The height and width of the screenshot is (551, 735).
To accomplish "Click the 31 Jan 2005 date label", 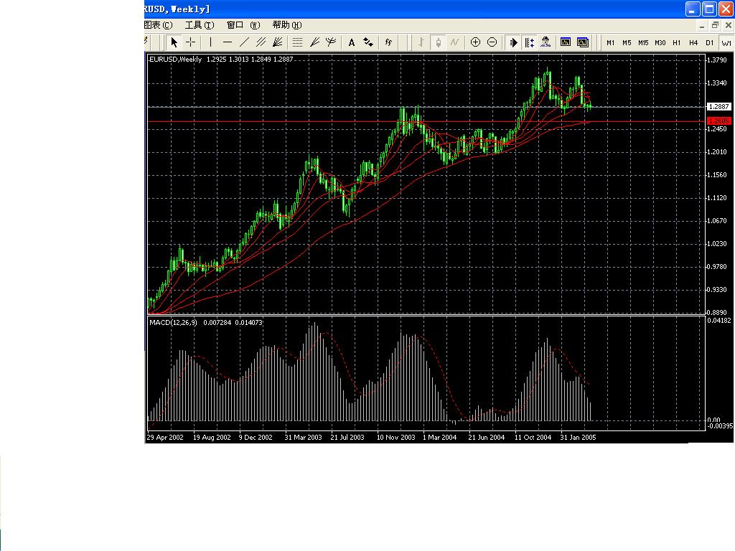I will pyautogui.click(x=578, y=437).
